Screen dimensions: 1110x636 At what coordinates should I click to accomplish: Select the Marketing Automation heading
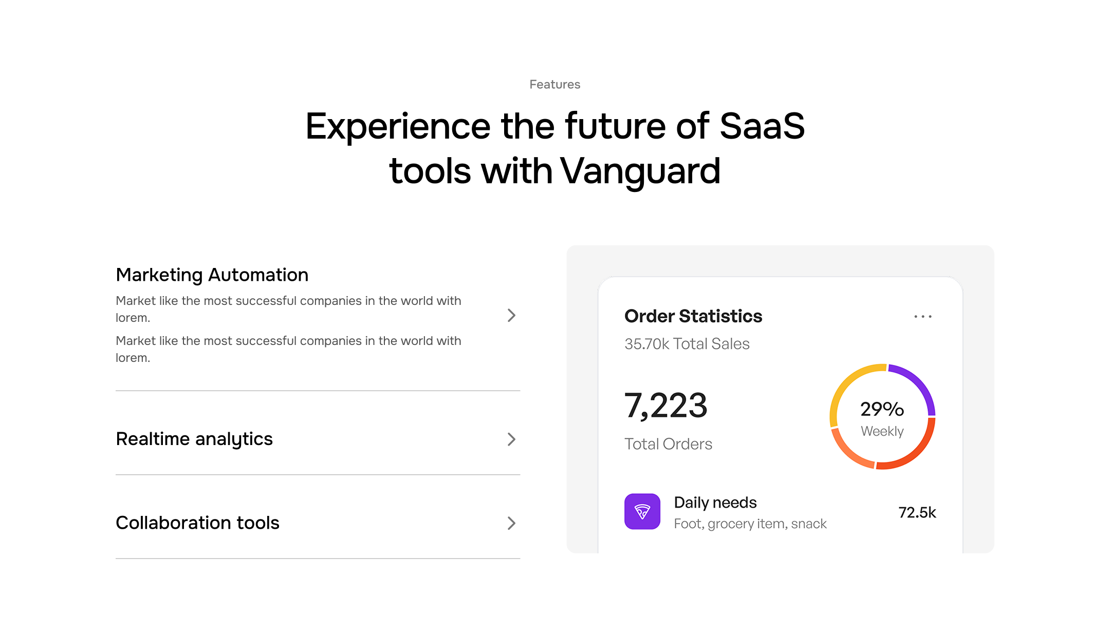(x=212, y=275)
